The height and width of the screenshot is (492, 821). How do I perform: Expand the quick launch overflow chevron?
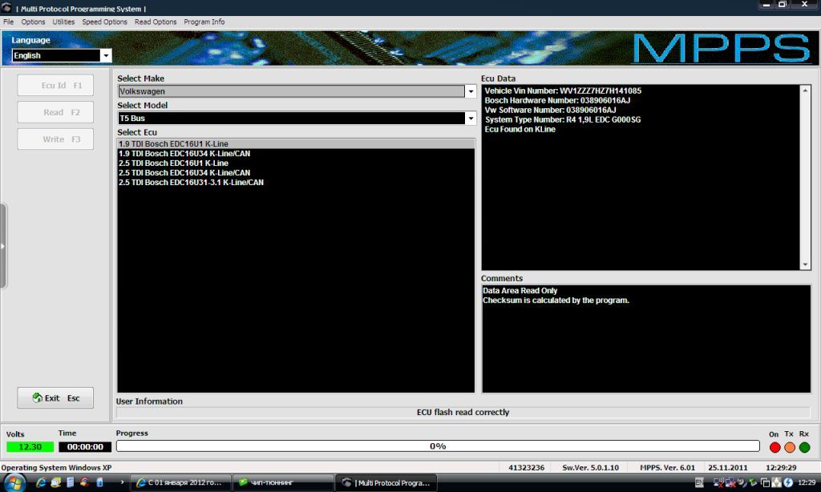(122, 482)
